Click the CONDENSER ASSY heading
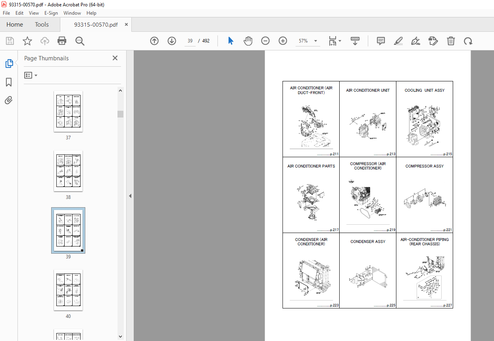Image resolution: width=494 pixels, height=341 pixels. pos(368,242)
